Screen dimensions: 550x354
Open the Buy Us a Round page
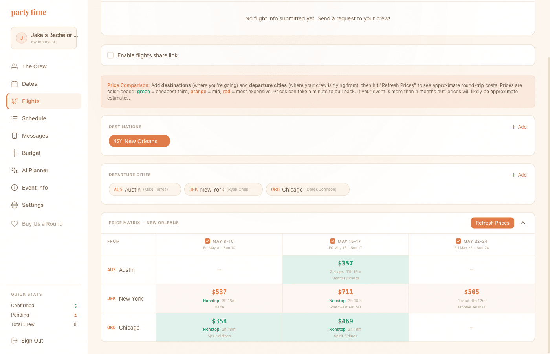[x=37, y=223]
